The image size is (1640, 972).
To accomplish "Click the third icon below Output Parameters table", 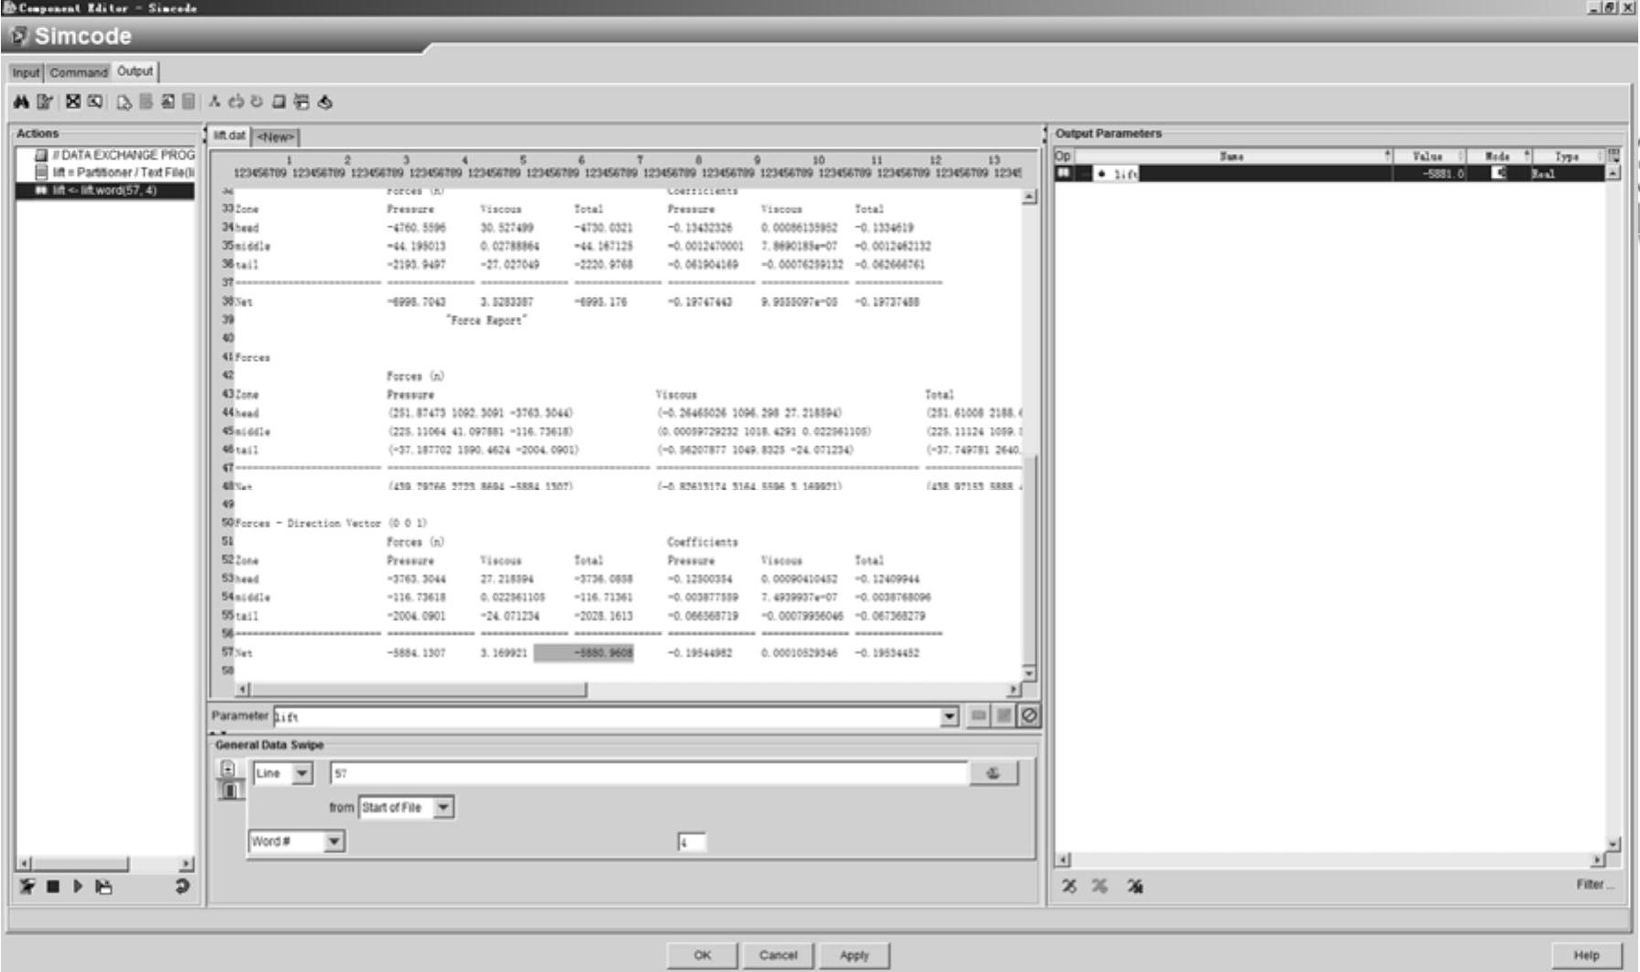I will (x=1135, y=886).
